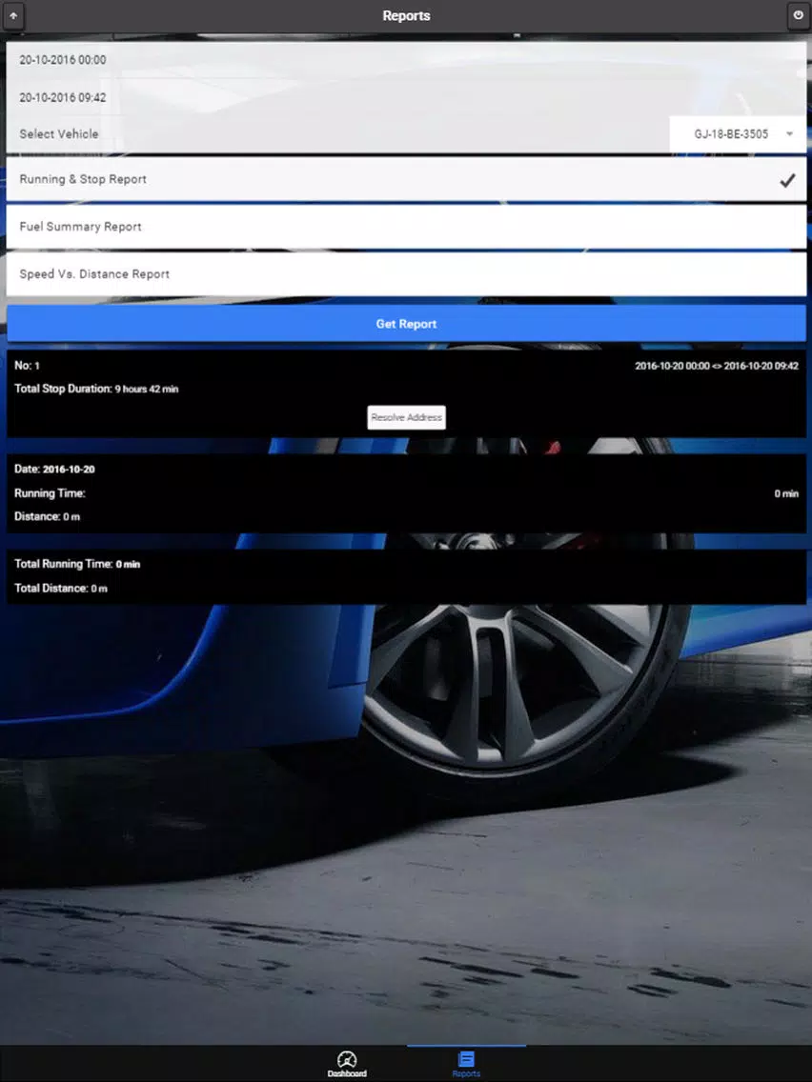Tap the power icon in the header
Viewport: 812px width, 1082px height.
point(799,15)
